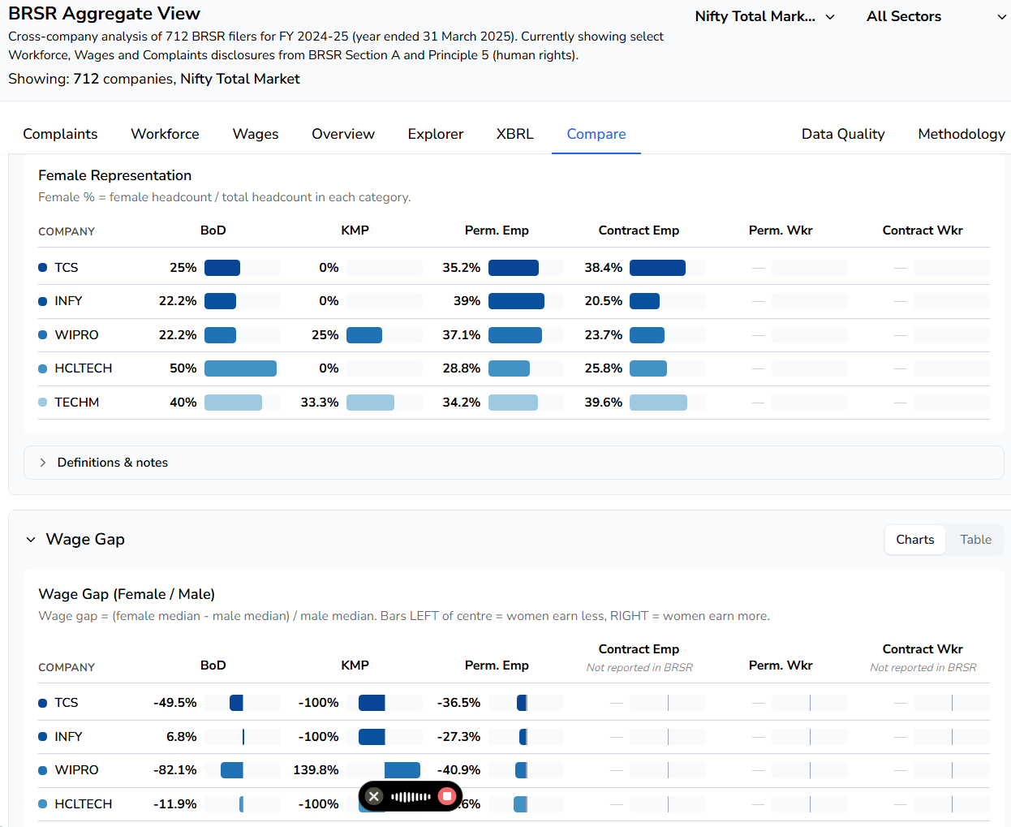Click TCS's 38.4% Contract Emp bar
The width and height of the screenshot is (1011, 827).
657,268
